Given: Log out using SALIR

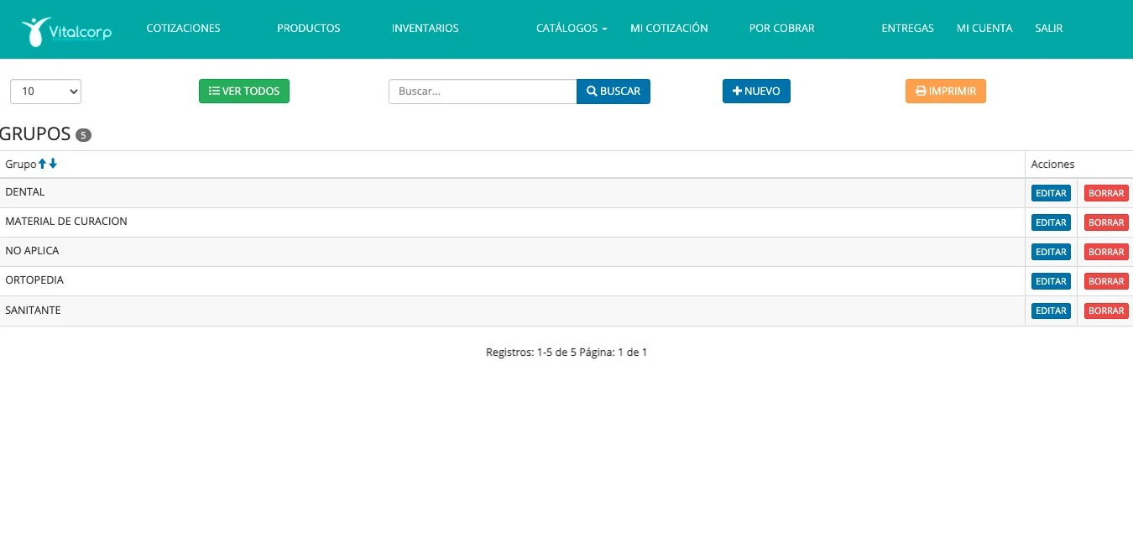Looking at the screenshot, I should 1048,29.
